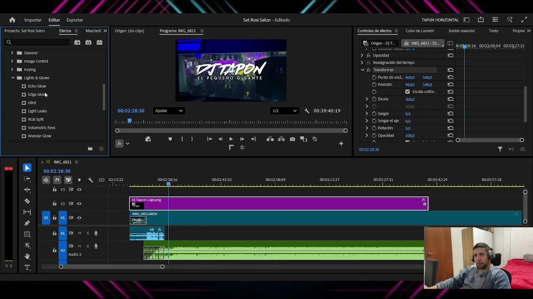Toggle linked selection in timeline
533x299 pixels.
(68, 180)
